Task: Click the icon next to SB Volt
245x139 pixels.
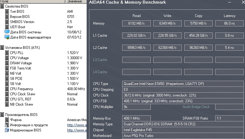Action: [7, 84]
